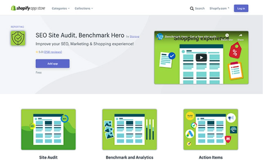Screen dimensions: 264x164
Task: Click the Benchmark and Analytics heading
Action: (x=129, y=157)
